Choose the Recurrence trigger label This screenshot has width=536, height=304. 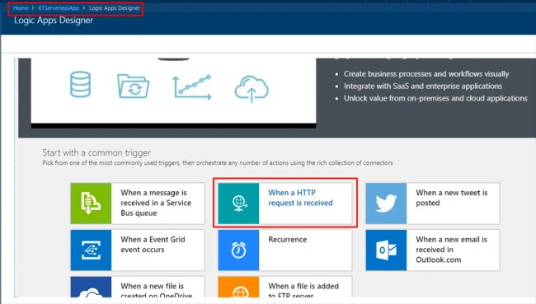[288, 240]
